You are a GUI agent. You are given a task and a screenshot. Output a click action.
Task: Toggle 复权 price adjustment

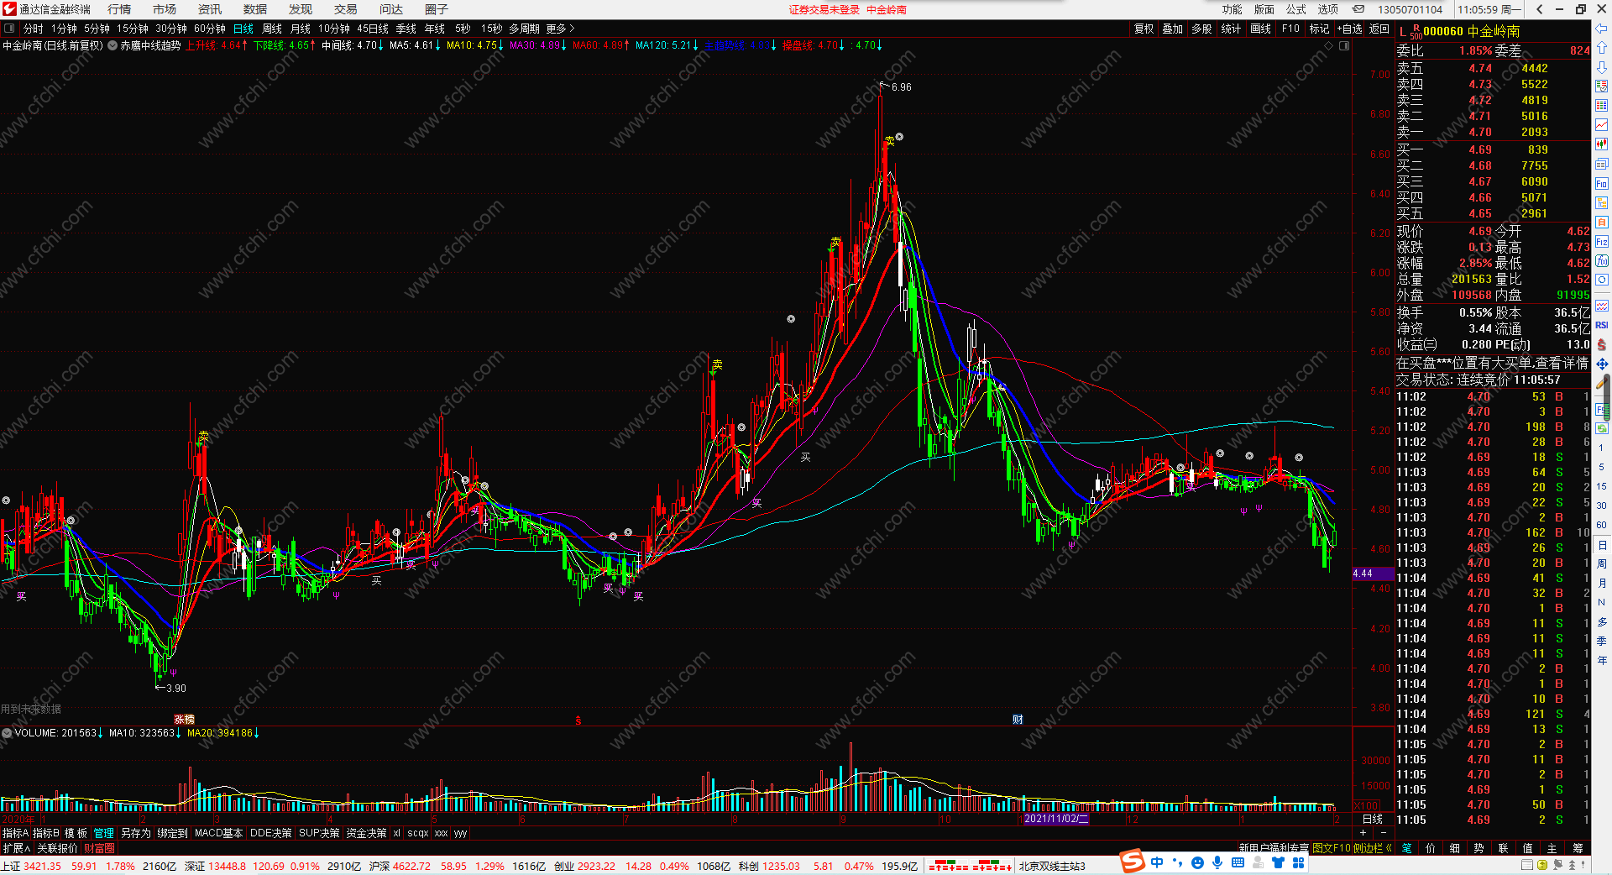[x=1144, y=29]
